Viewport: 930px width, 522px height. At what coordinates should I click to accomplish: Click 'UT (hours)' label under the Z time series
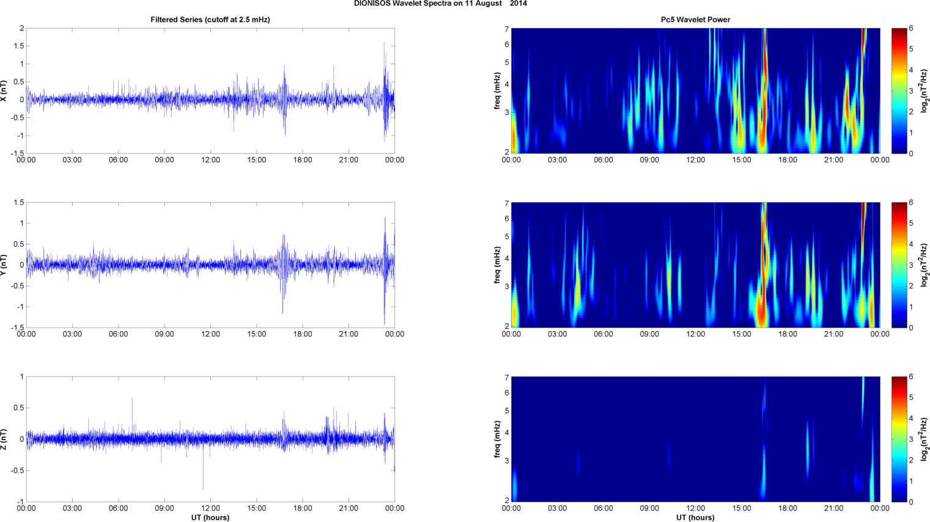pos(210,517)
